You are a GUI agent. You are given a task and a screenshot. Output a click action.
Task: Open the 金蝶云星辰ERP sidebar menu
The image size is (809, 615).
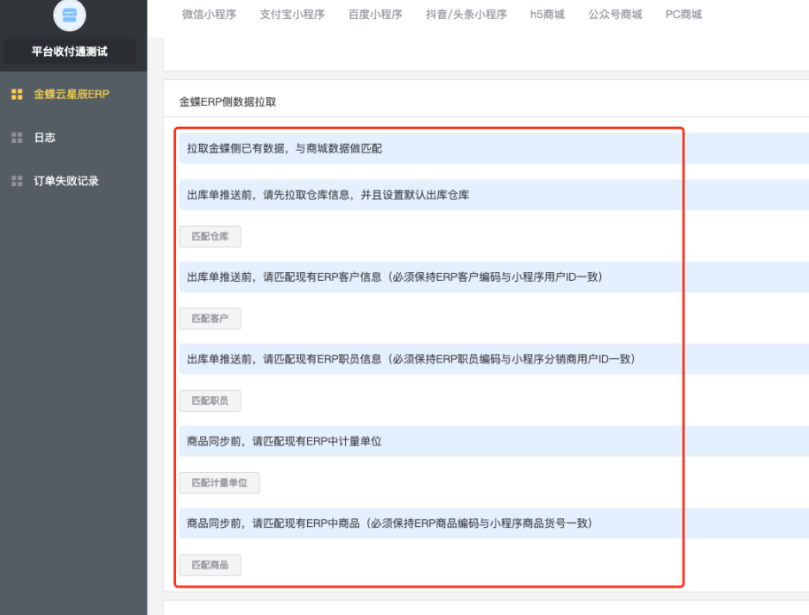[73, 94]
